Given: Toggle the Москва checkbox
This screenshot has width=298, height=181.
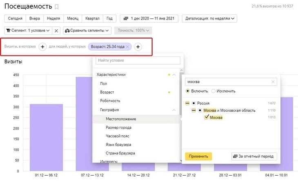Looking at the screenshot, I should (x=207, y=118).
